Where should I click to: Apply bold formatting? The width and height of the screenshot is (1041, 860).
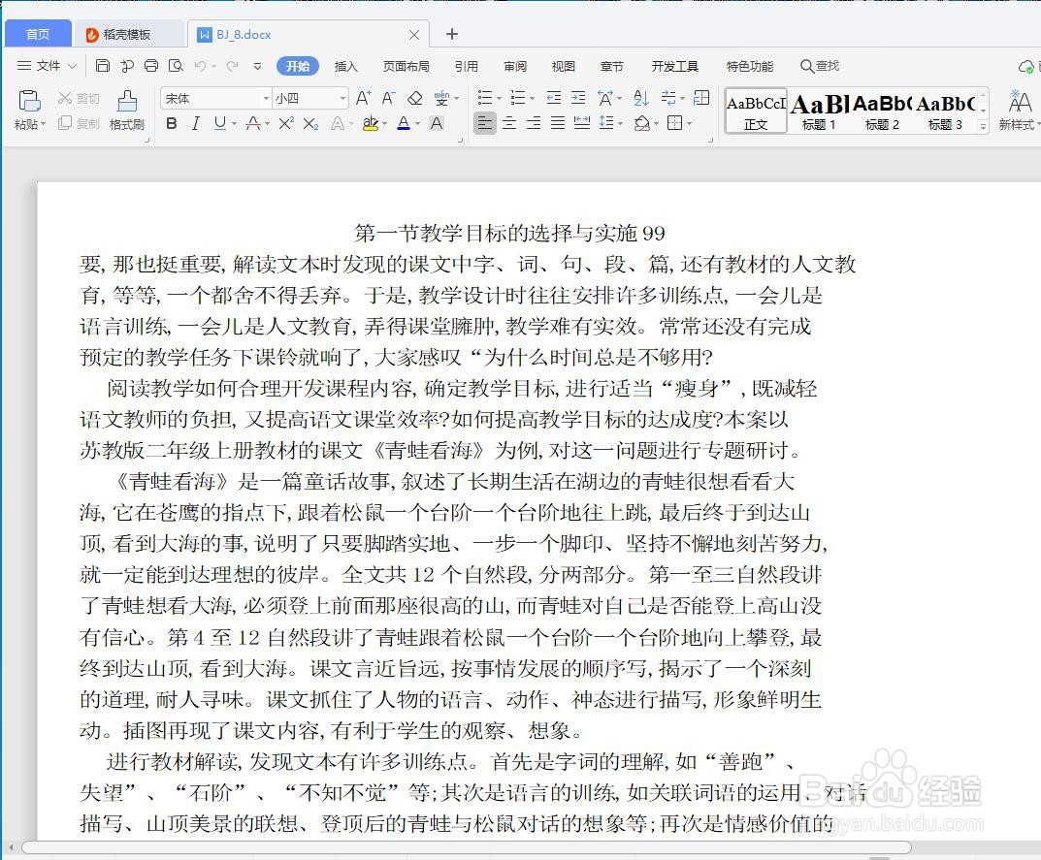[x=171, y=122]
